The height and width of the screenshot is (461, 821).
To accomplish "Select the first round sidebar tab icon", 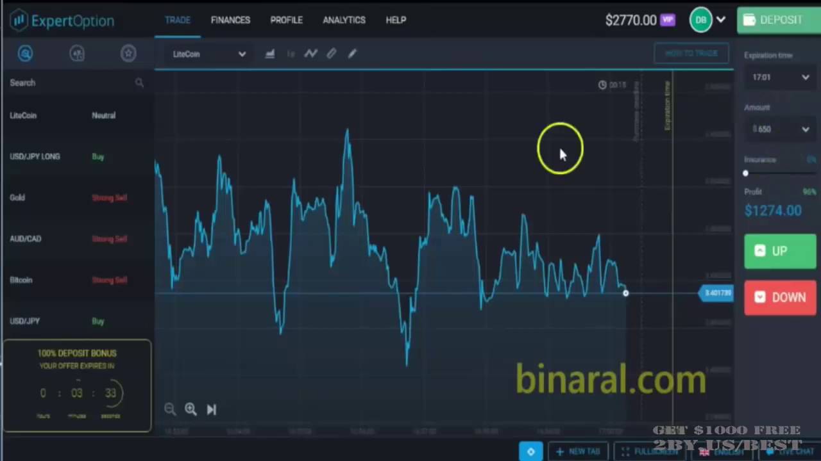I will coord(25,54).
